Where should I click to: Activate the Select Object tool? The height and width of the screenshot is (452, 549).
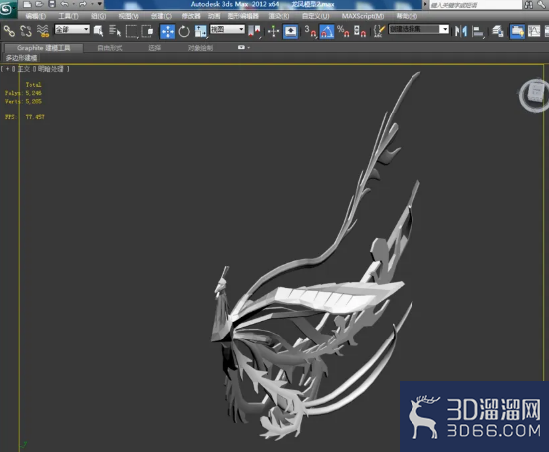[98, 31]
